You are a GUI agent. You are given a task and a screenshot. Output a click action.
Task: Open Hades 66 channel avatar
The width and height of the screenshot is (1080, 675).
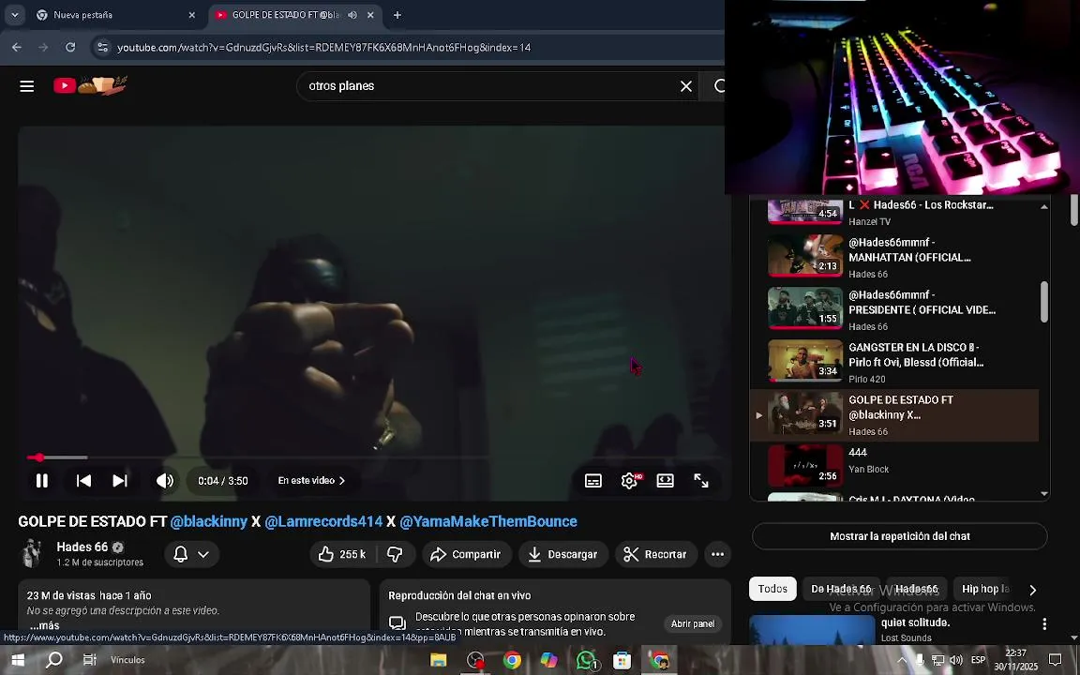click(32, 554)
